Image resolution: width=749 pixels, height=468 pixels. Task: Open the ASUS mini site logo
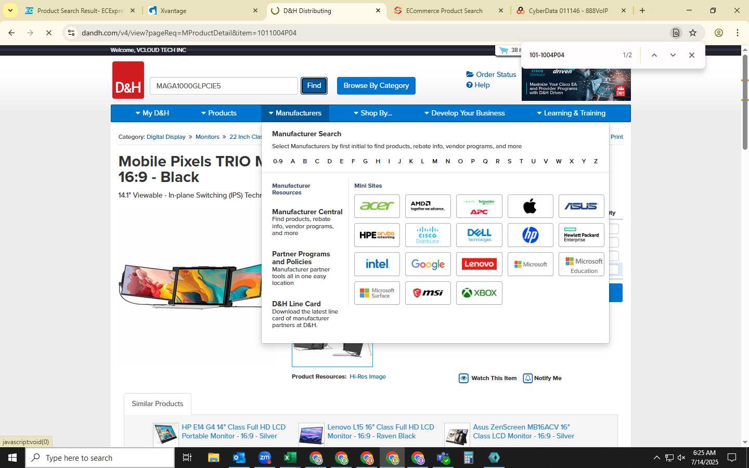click(582, 206)
